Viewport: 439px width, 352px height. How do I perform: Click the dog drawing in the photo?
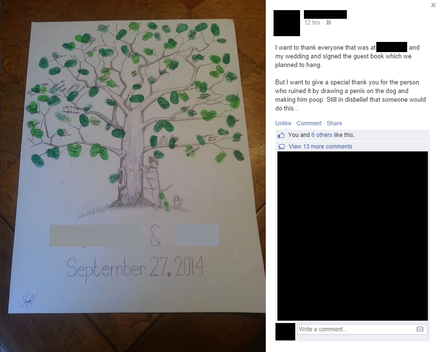click(x=154, y=181)
